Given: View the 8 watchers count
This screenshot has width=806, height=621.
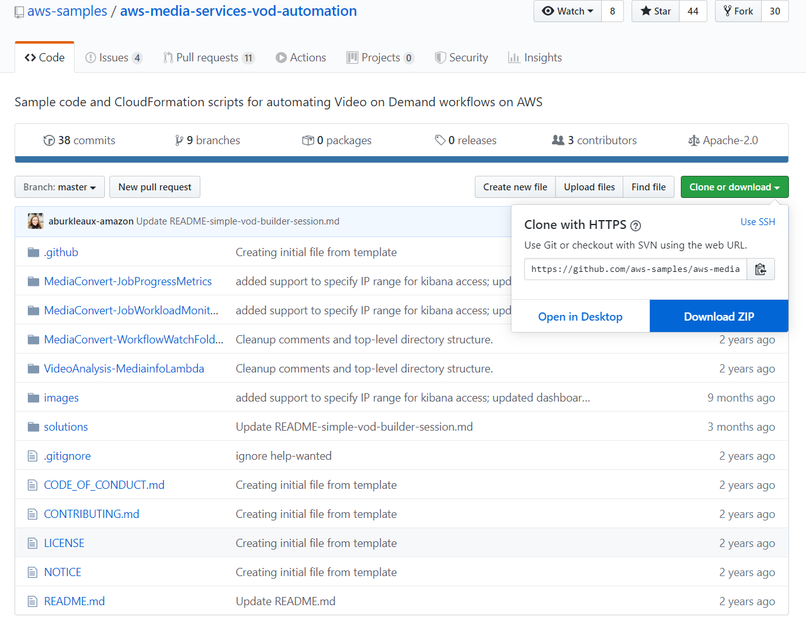Looking at the screenshot, I should pos(613,11).
